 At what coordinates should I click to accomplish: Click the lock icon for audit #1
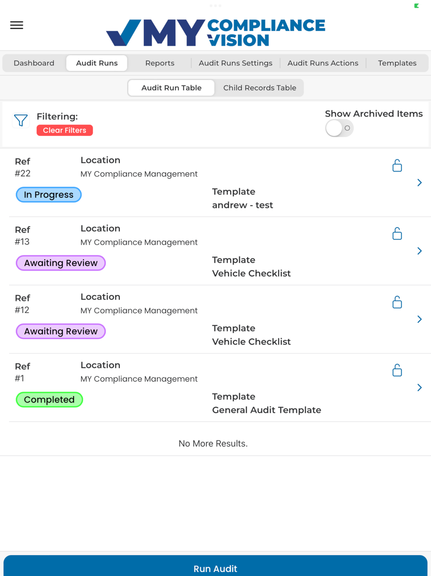pyautogui.click(x=397, y=370)
